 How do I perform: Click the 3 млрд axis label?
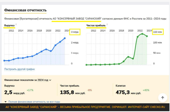(x=75, y=32)
